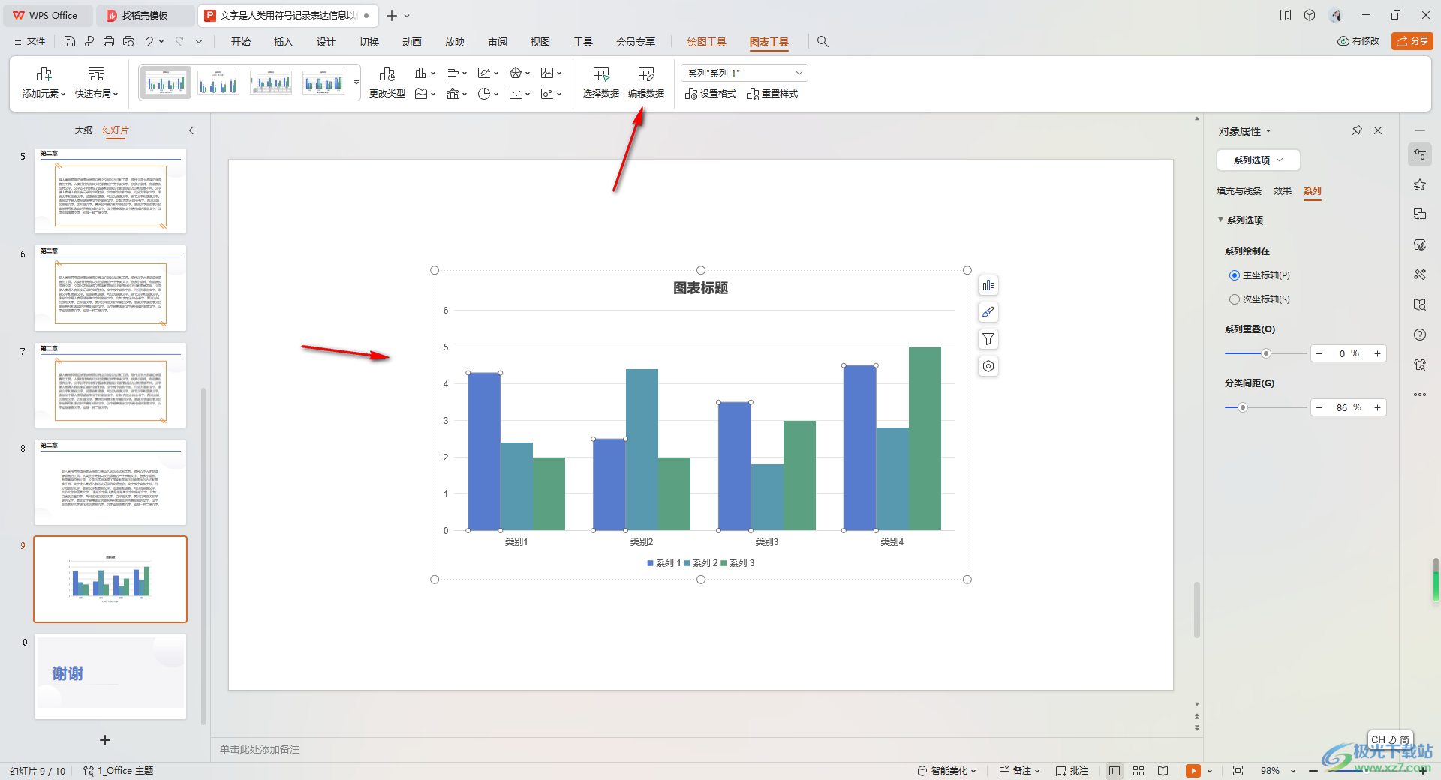Switch to Effects (效果) tab in panel
1441x780 pixels.
tap(1282, 191)
